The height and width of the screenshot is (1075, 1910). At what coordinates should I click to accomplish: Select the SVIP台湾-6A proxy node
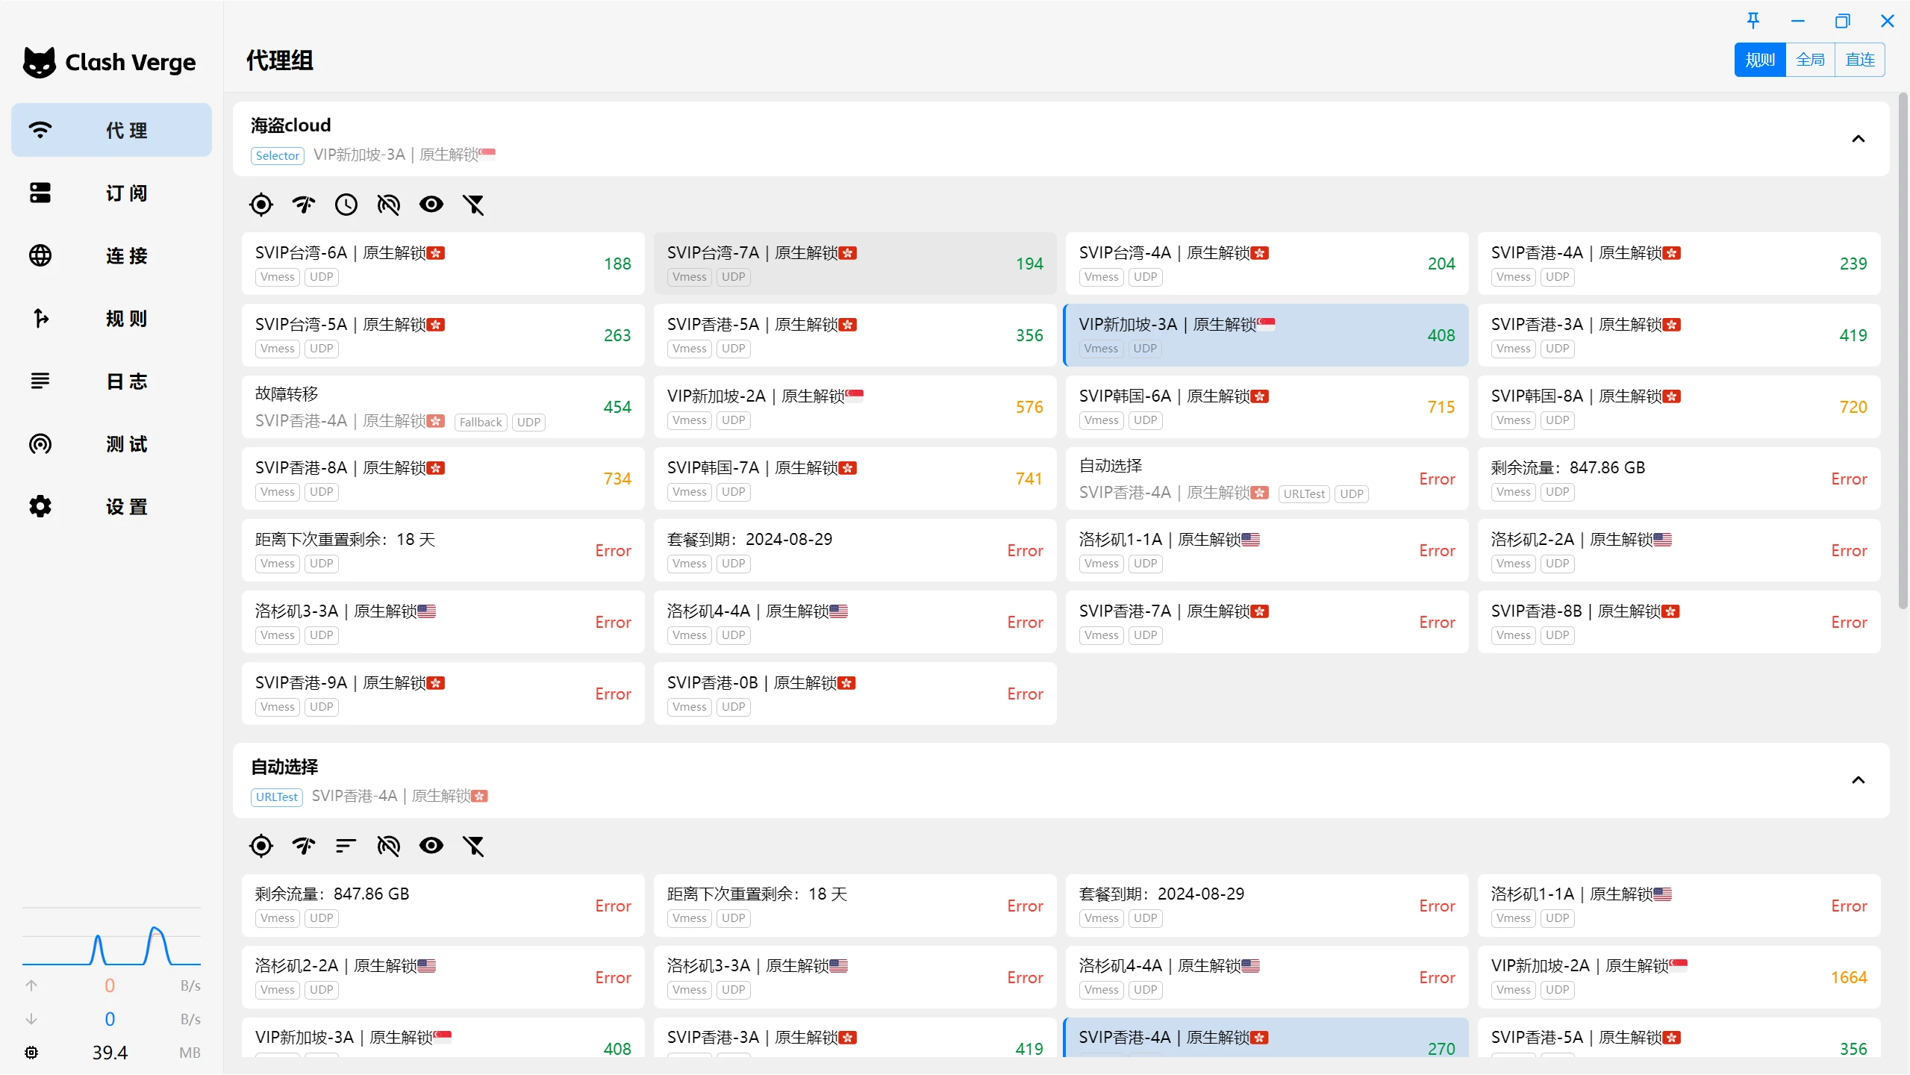pyautogui.click(x=443, y=264)
